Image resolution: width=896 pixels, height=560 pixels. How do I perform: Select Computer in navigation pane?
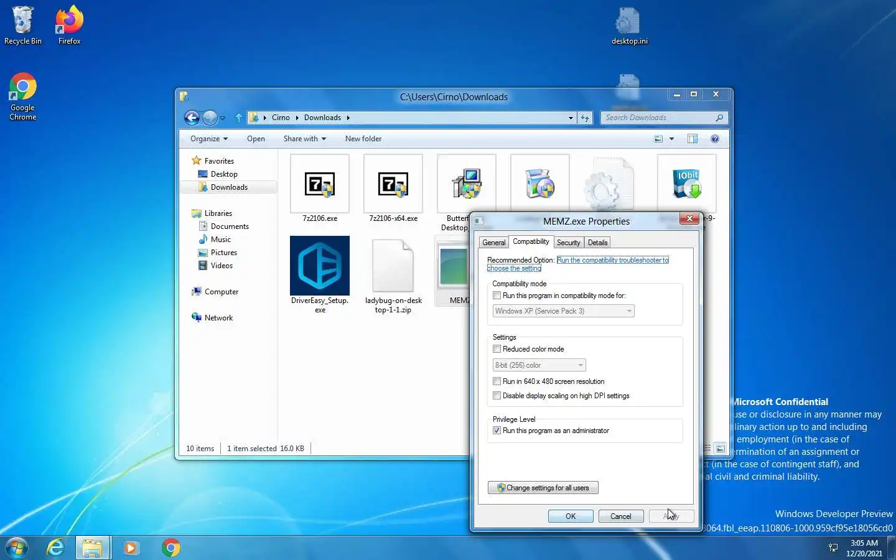click(x=222, y=292)
